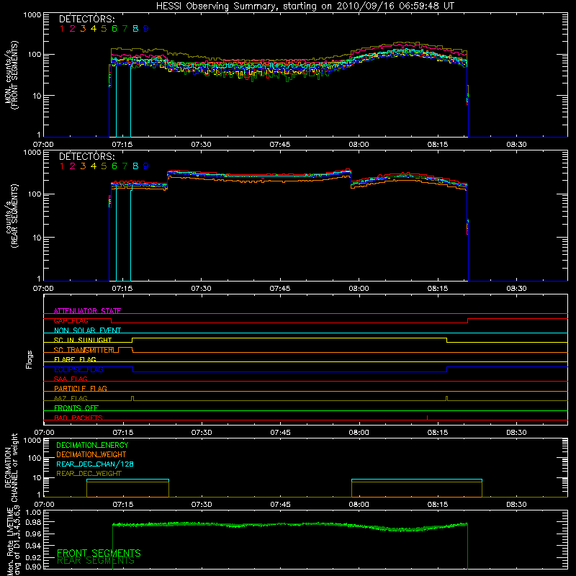Select the SC_TRANSMITTER flag label
The image size is (576, 576).
pyautogui.click(x=84, y=350)
